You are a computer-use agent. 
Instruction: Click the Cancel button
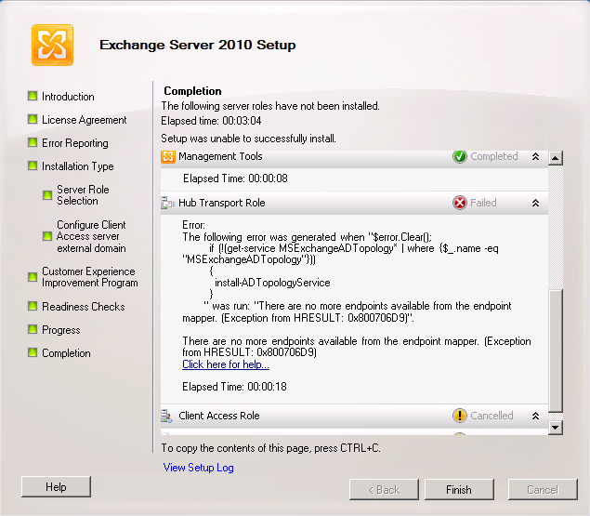pyautogui.click(x=543, y=490)
